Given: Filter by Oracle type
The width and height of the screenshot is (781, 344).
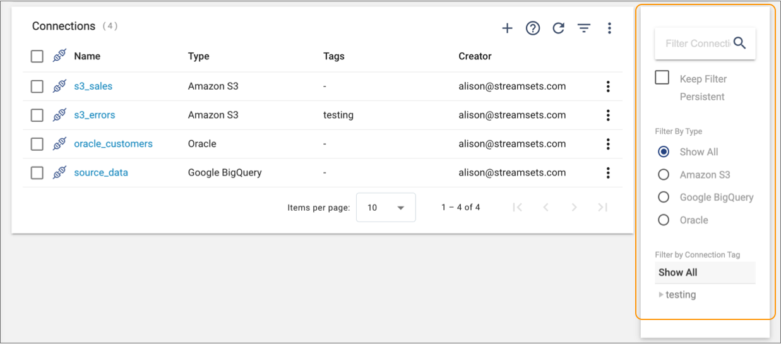Looking at the screenshot, I should click(664, 220).
